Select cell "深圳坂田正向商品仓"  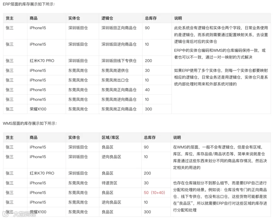[x=119, y=28]
